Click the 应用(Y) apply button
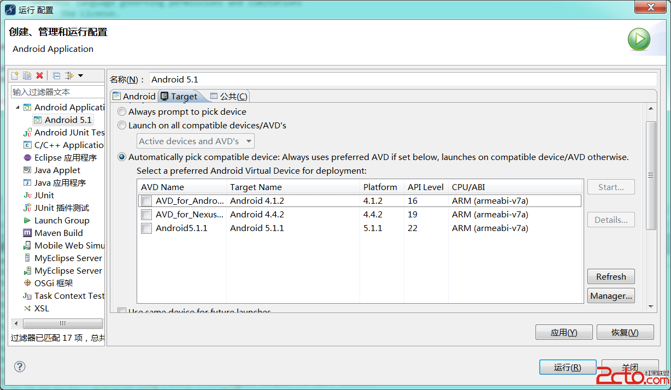Image resolution: width=671 pixels, height=390 pixels. click(x=564, y=332)
